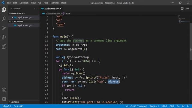192x108 pixels.
Task: Expand the Outline section
Action: (x=10, y=102)
